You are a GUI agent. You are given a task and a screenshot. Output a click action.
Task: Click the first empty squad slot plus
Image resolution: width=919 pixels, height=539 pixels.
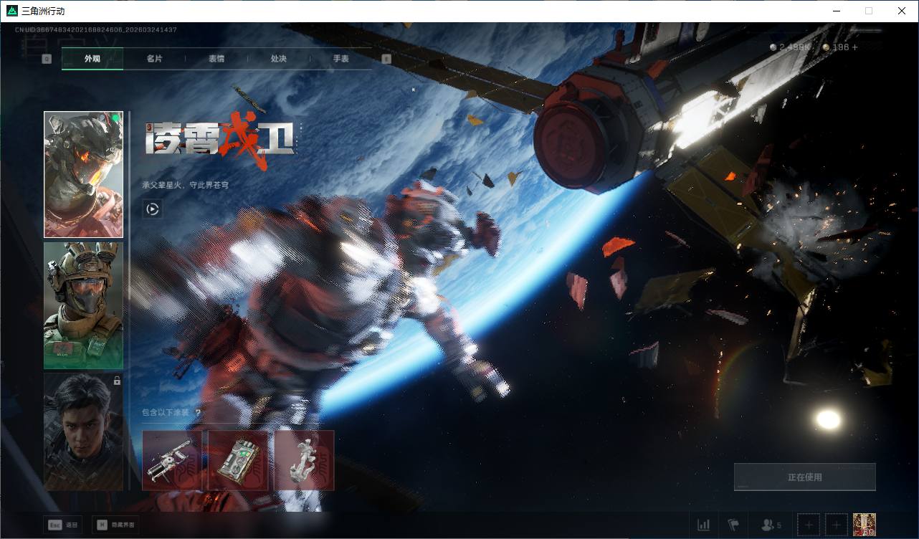click(x=809, y=525)
